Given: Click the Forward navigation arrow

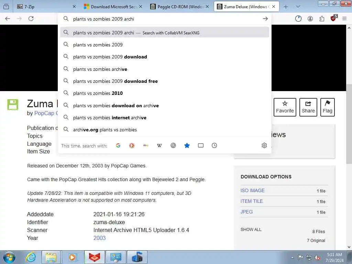Looking at the screenshot, I should (x=19, y=19).
